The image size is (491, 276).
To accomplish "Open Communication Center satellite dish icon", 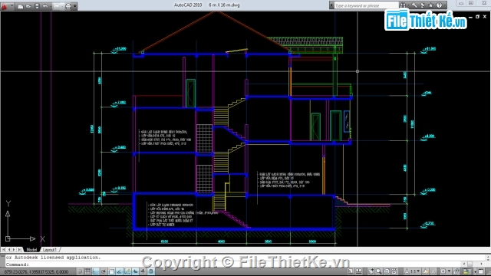I will point(423,5).
